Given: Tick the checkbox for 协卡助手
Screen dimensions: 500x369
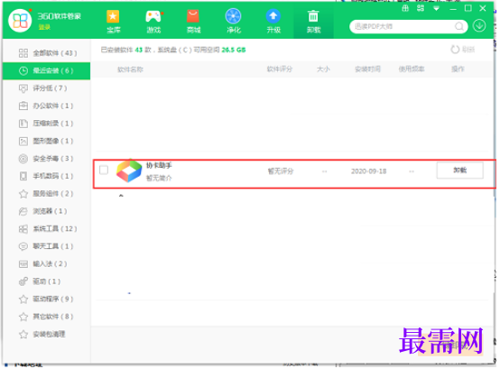Looking at the screenshot, I should point(104,170).
